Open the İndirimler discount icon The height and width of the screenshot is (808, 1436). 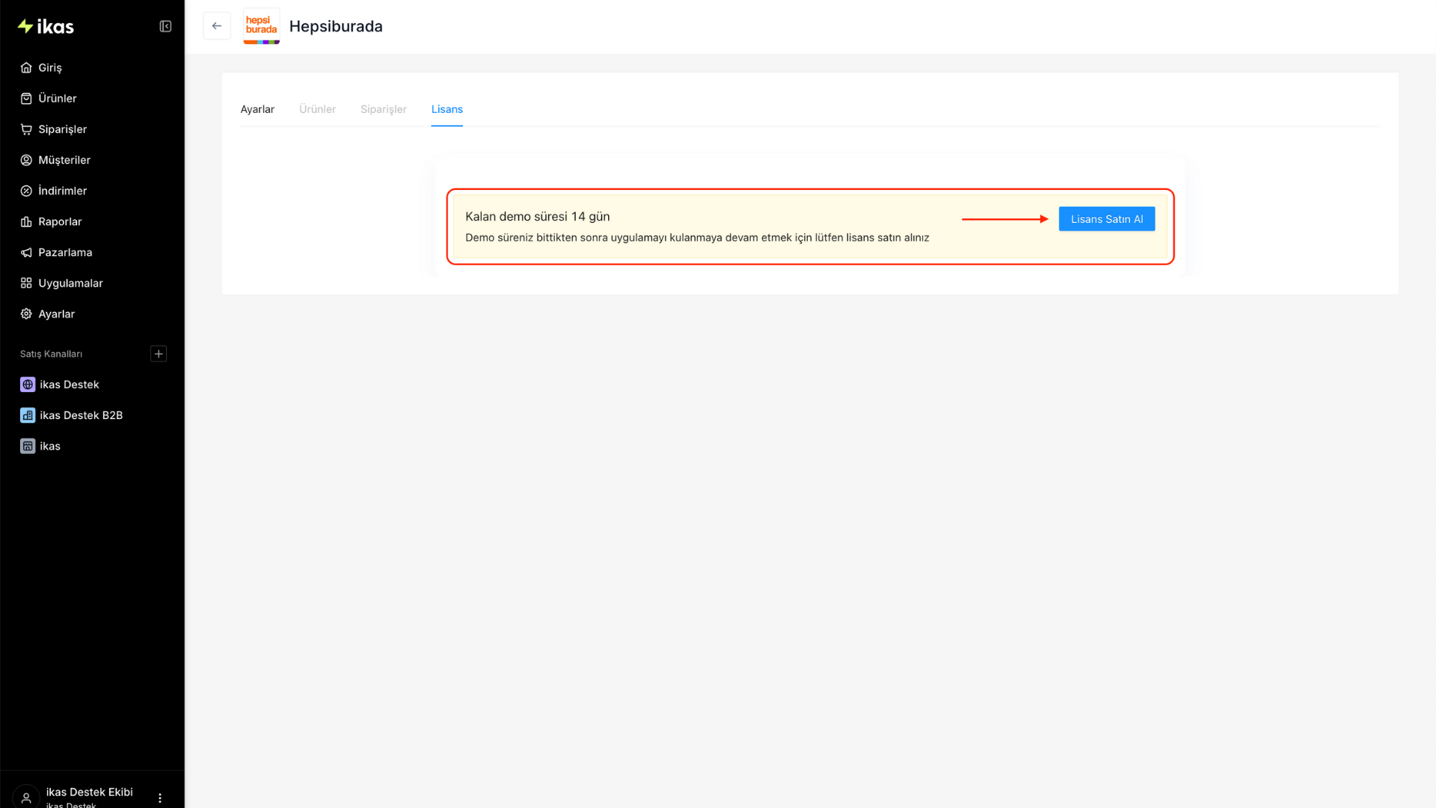click(x=26, y=191)
